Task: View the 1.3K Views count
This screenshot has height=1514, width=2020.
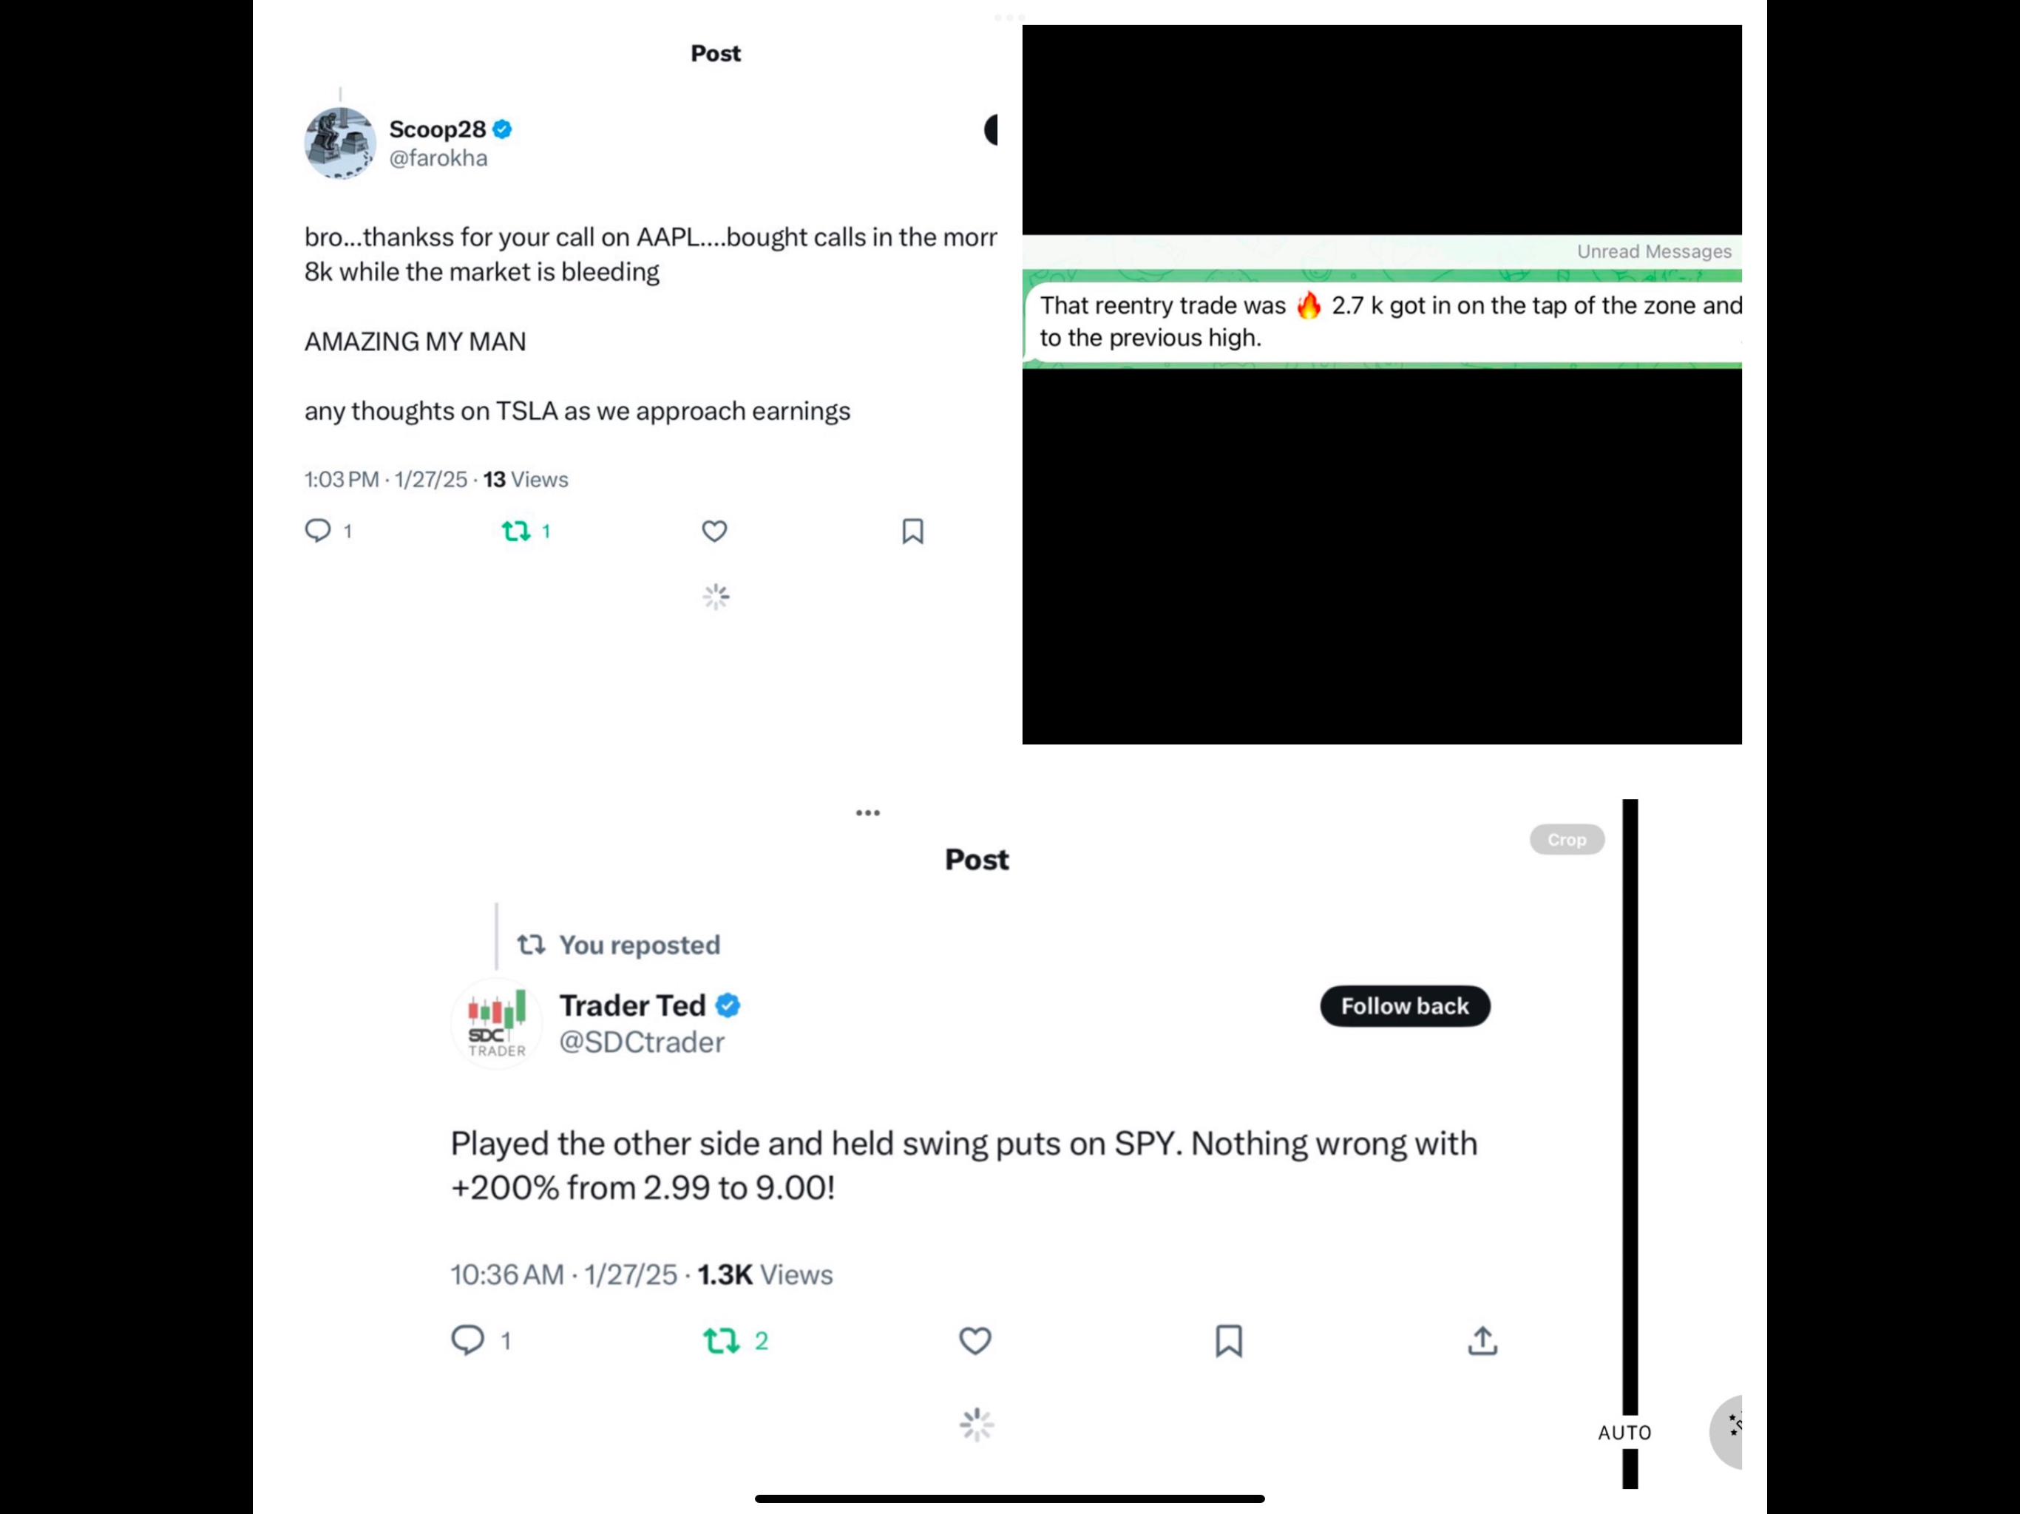Action: pos(765,1274)
